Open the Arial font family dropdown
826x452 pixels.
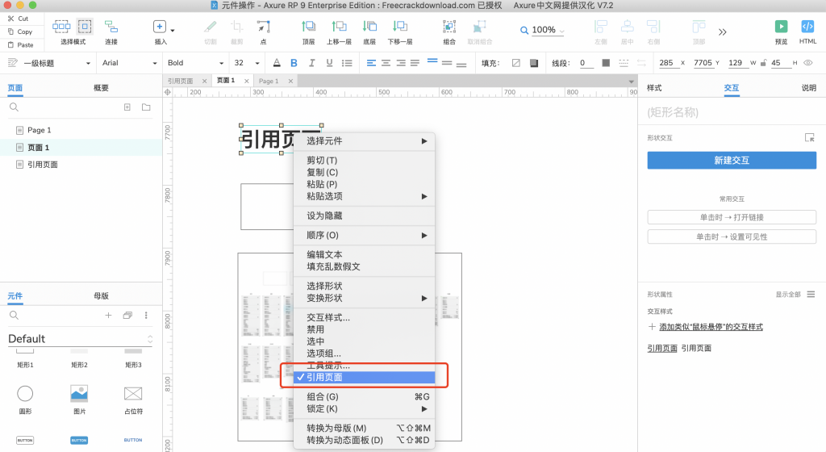129,63
